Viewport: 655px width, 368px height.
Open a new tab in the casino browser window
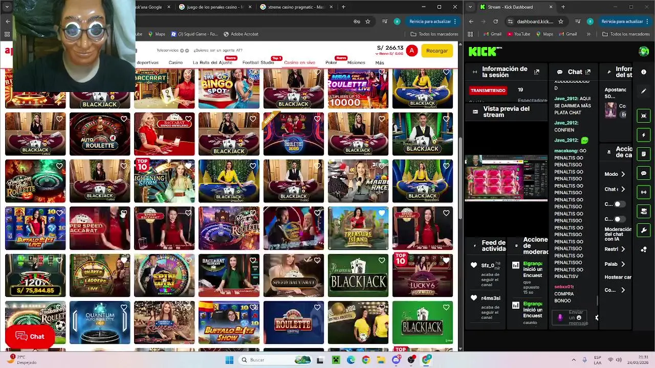pos(343,7)
